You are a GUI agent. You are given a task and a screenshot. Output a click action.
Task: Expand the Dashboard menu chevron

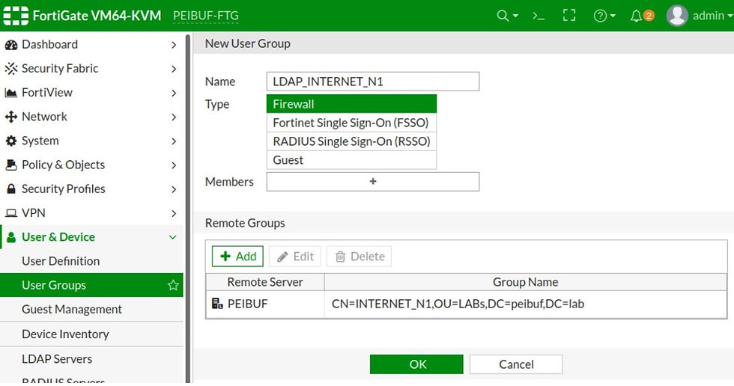pos(174,45)
